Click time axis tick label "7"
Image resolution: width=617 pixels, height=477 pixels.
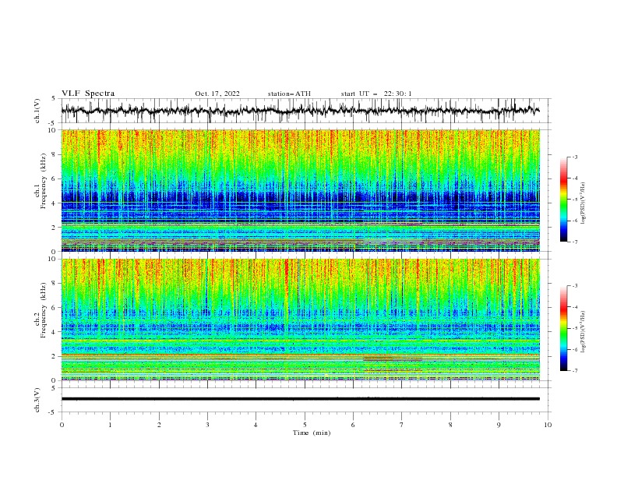coord(402,425)
